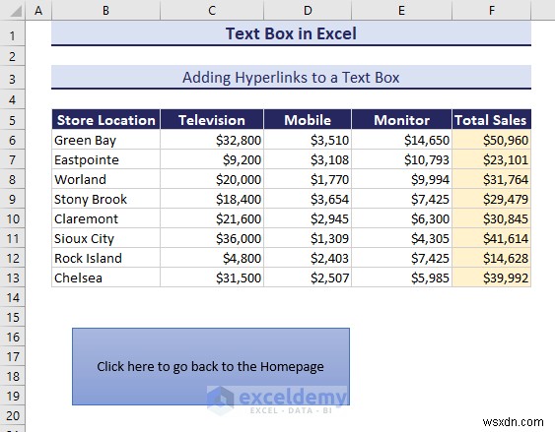Select Stony Brook Mobile value $3,654
Image resolution: width=555 pixels, height=432 pixels.
pos(308,199)
